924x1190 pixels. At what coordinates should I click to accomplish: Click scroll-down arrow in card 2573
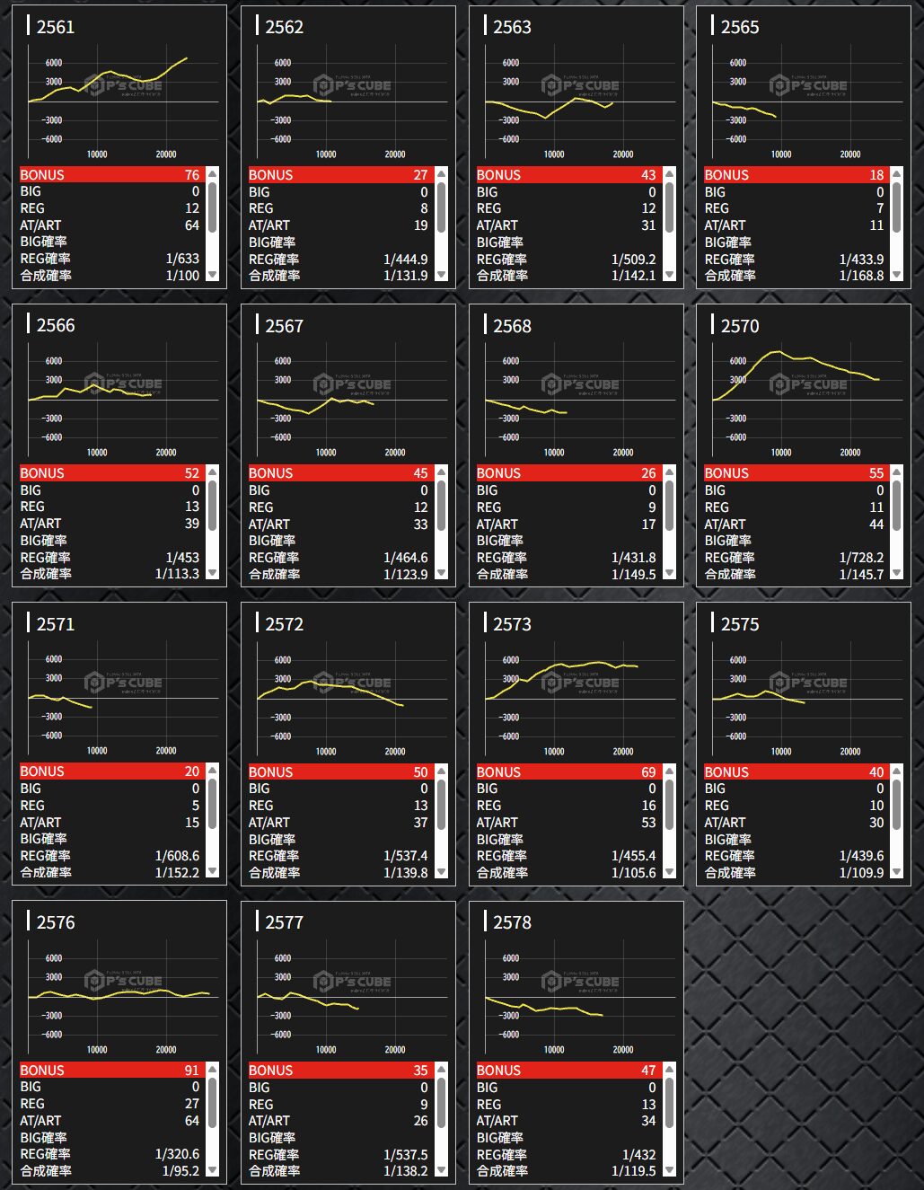668,871
